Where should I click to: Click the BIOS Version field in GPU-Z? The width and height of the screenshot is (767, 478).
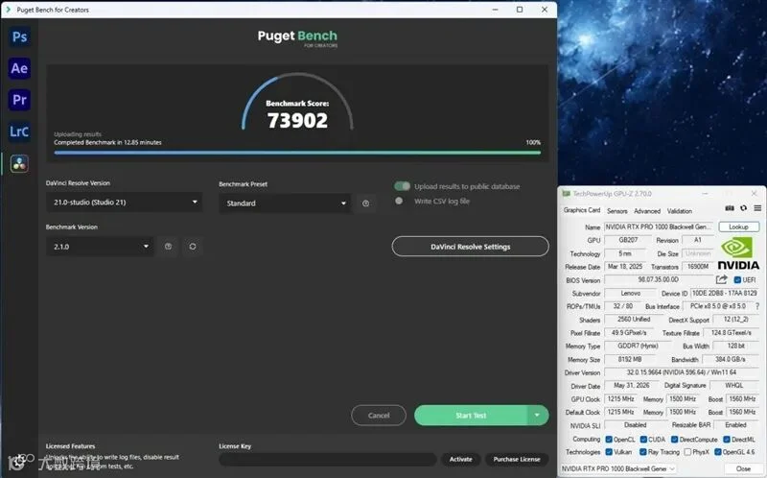click(659, 279)
